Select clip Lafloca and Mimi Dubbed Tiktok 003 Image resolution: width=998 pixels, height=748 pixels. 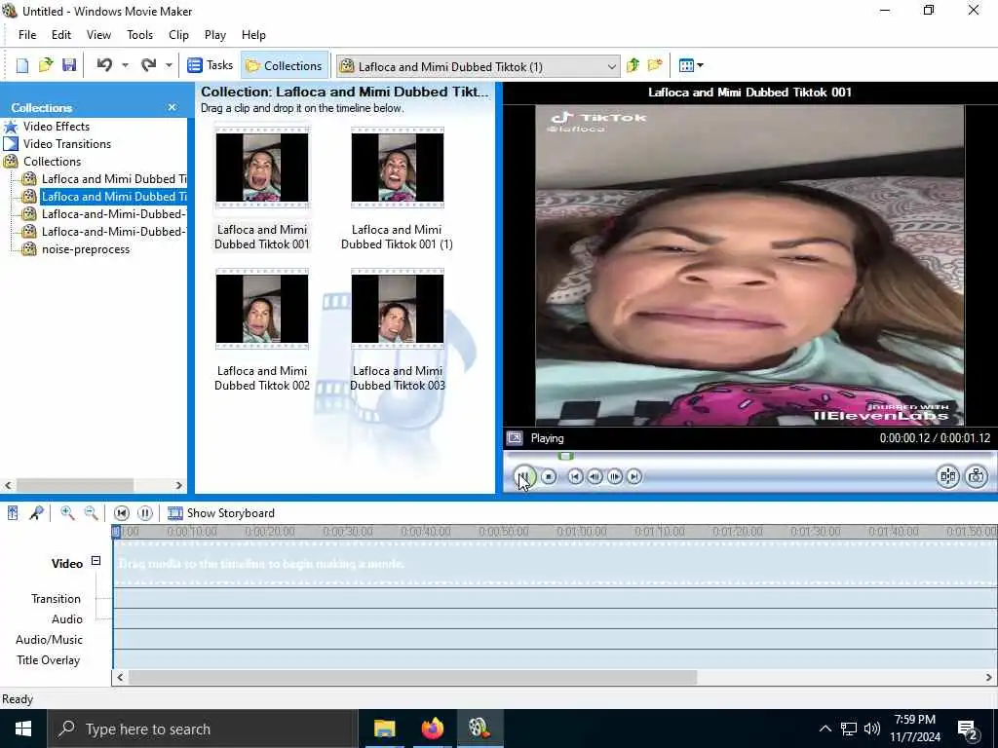[398, 331]
